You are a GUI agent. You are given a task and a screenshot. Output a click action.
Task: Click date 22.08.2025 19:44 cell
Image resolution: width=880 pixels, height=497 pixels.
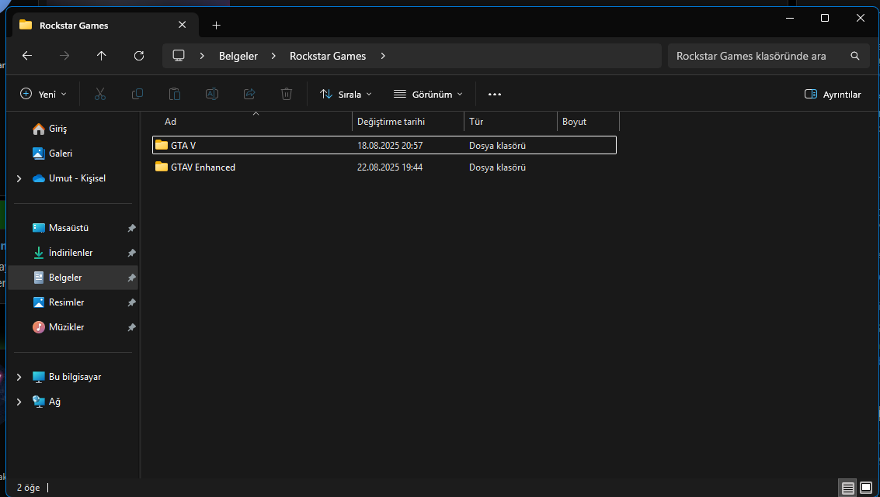click(390, 167)
